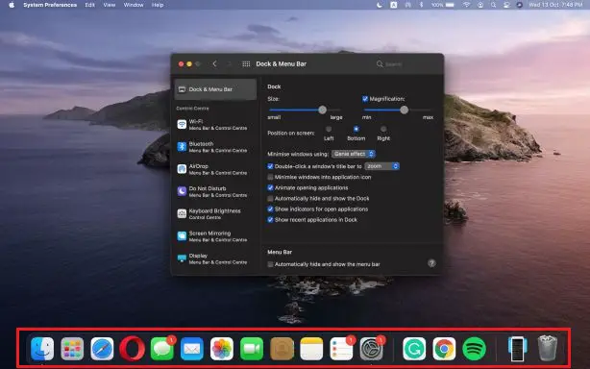Toggle Double-click a window's title bar checkbox
The height and width of the screenshot is (369, 590).
[x=270, y=166]
